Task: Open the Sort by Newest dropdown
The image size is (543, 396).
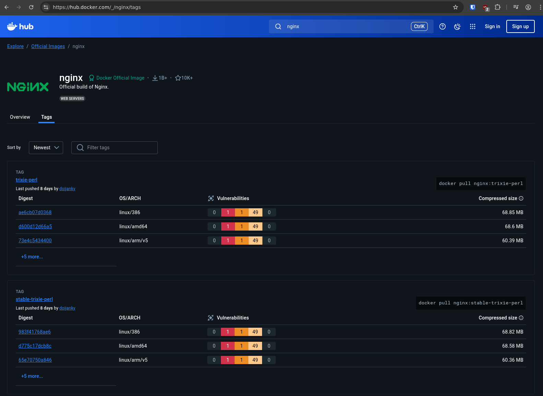Action: (46, 148)
